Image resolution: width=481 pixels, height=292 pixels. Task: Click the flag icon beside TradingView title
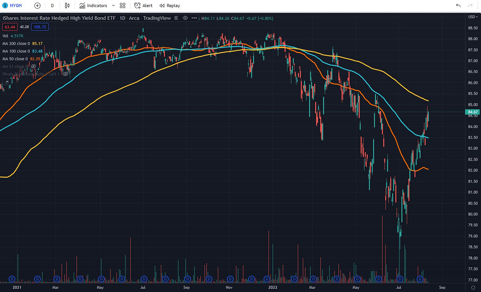176,18
